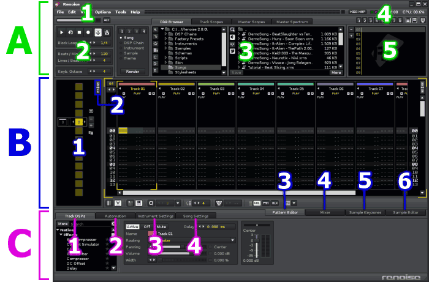429x282 pixels.
Task: Switch to the Master Scopes tab
Action: tap(251, 22)
